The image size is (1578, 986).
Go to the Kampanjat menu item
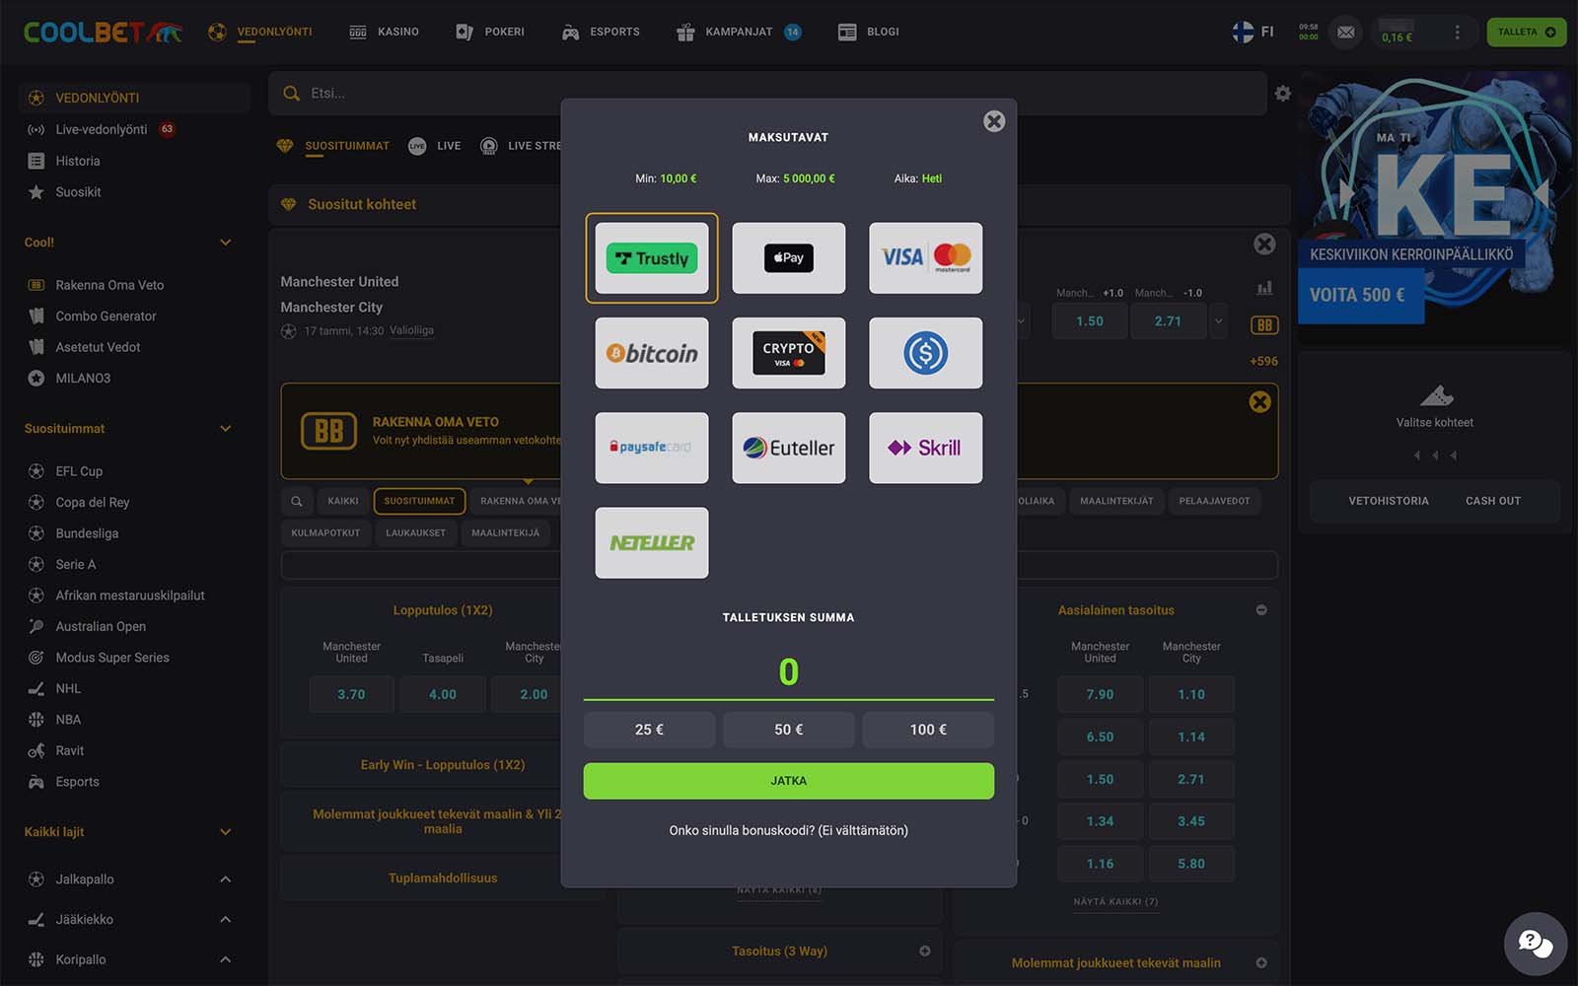[x=738, y=32]
